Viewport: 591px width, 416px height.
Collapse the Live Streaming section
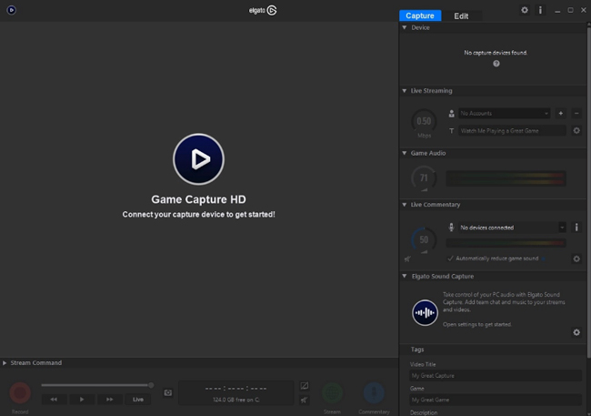coord(405,91)
